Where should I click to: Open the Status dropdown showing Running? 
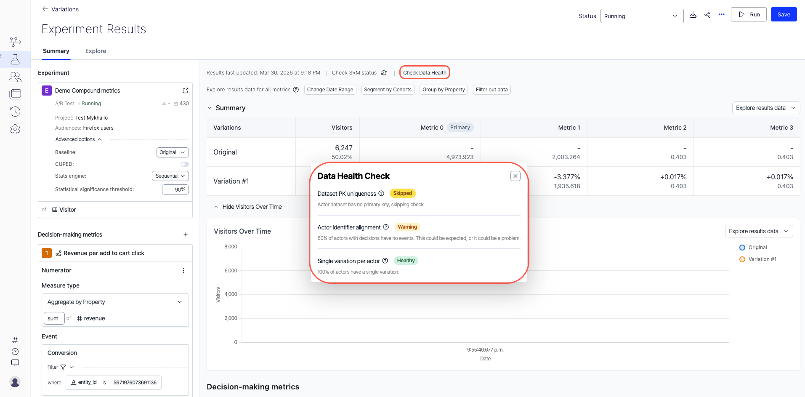click(641, 16)
